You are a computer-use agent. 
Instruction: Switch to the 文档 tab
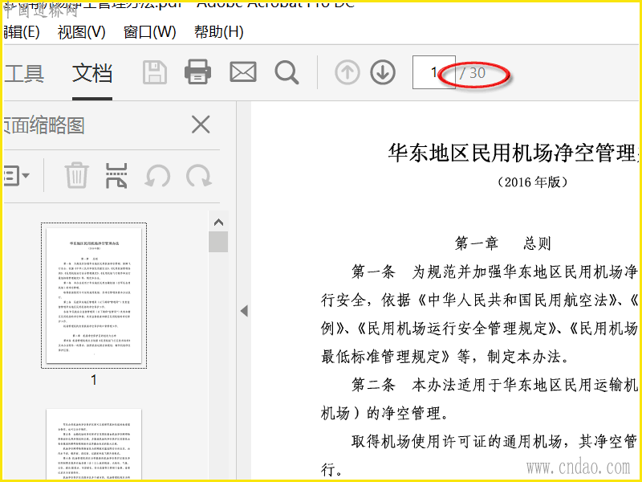click(x=92, y=73)
